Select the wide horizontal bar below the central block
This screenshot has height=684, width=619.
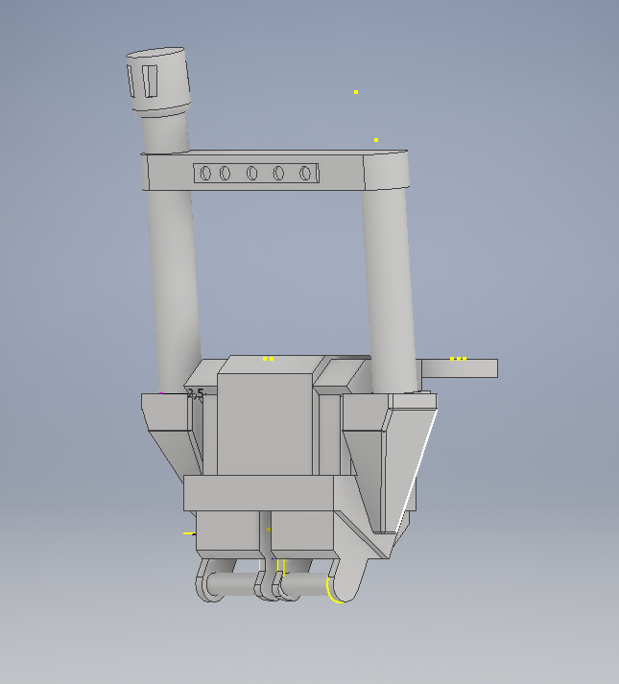point(258,493)
